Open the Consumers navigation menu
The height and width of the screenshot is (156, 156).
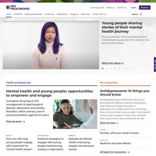tap(49, 14)
